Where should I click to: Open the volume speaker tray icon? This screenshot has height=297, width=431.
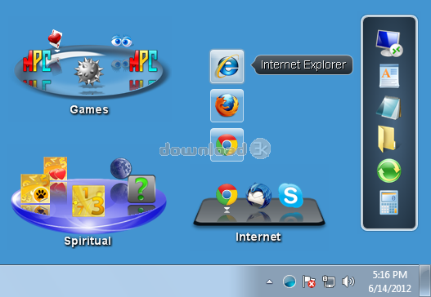coord(348,281)
